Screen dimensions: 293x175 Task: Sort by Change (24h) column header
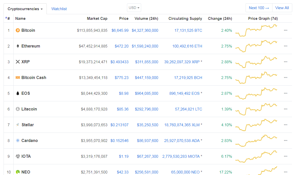(220, 19)
